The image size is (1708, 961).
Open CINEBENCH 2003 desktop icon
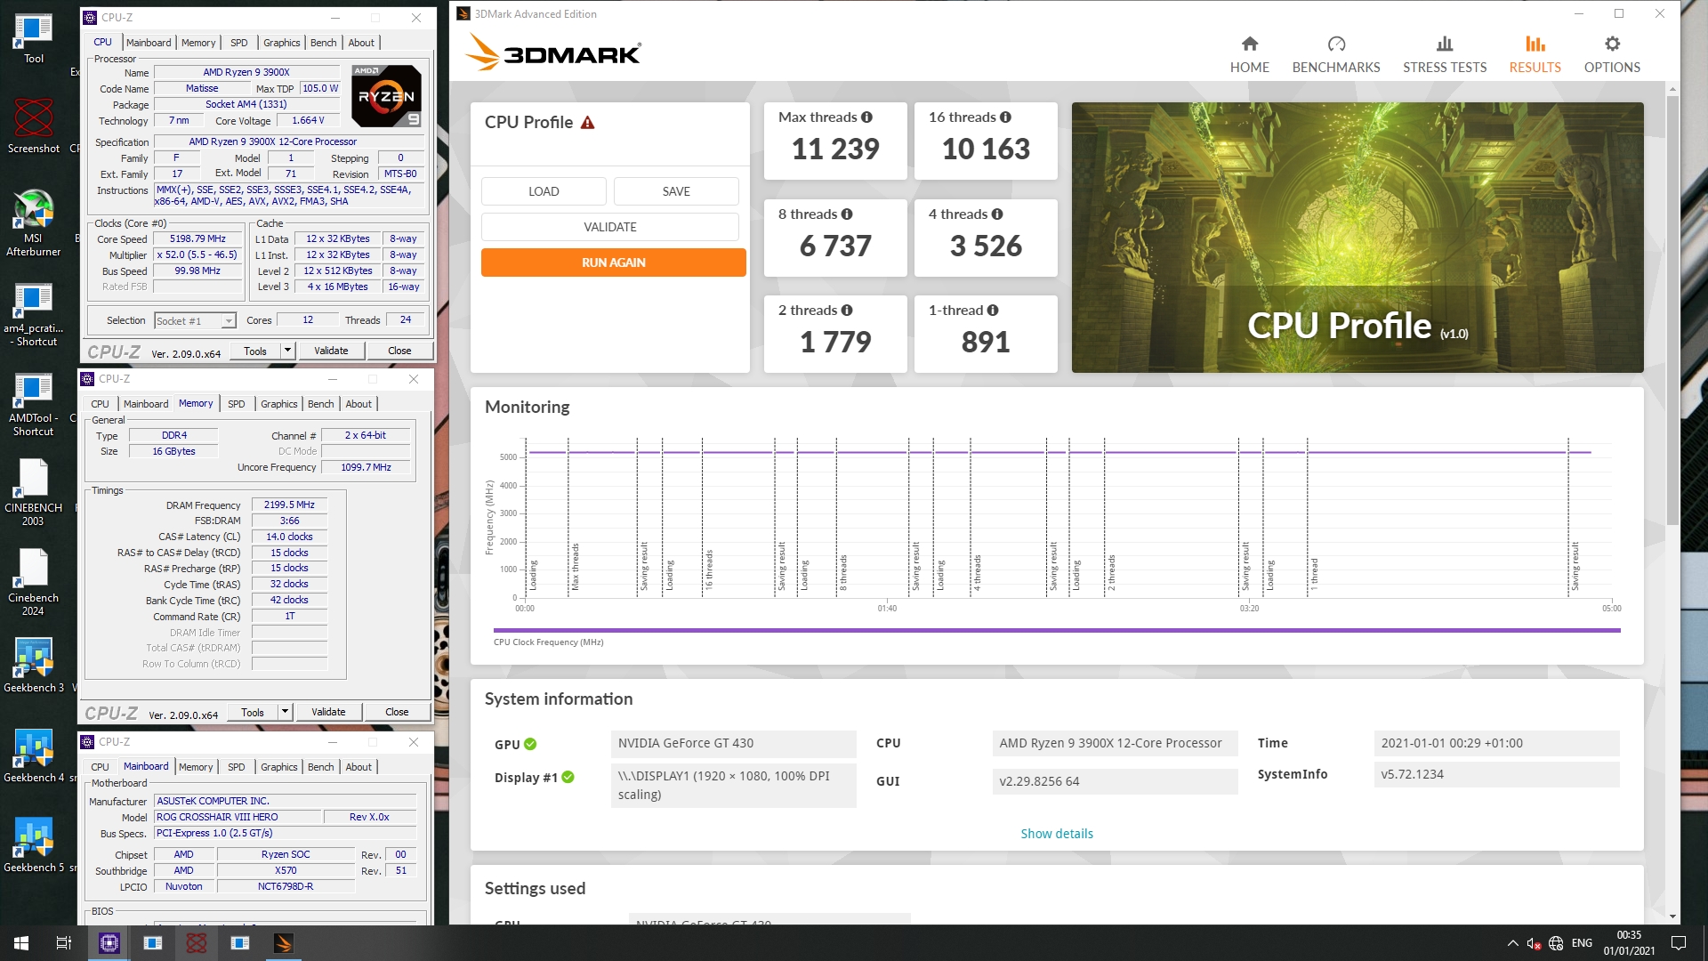point(33,493)
